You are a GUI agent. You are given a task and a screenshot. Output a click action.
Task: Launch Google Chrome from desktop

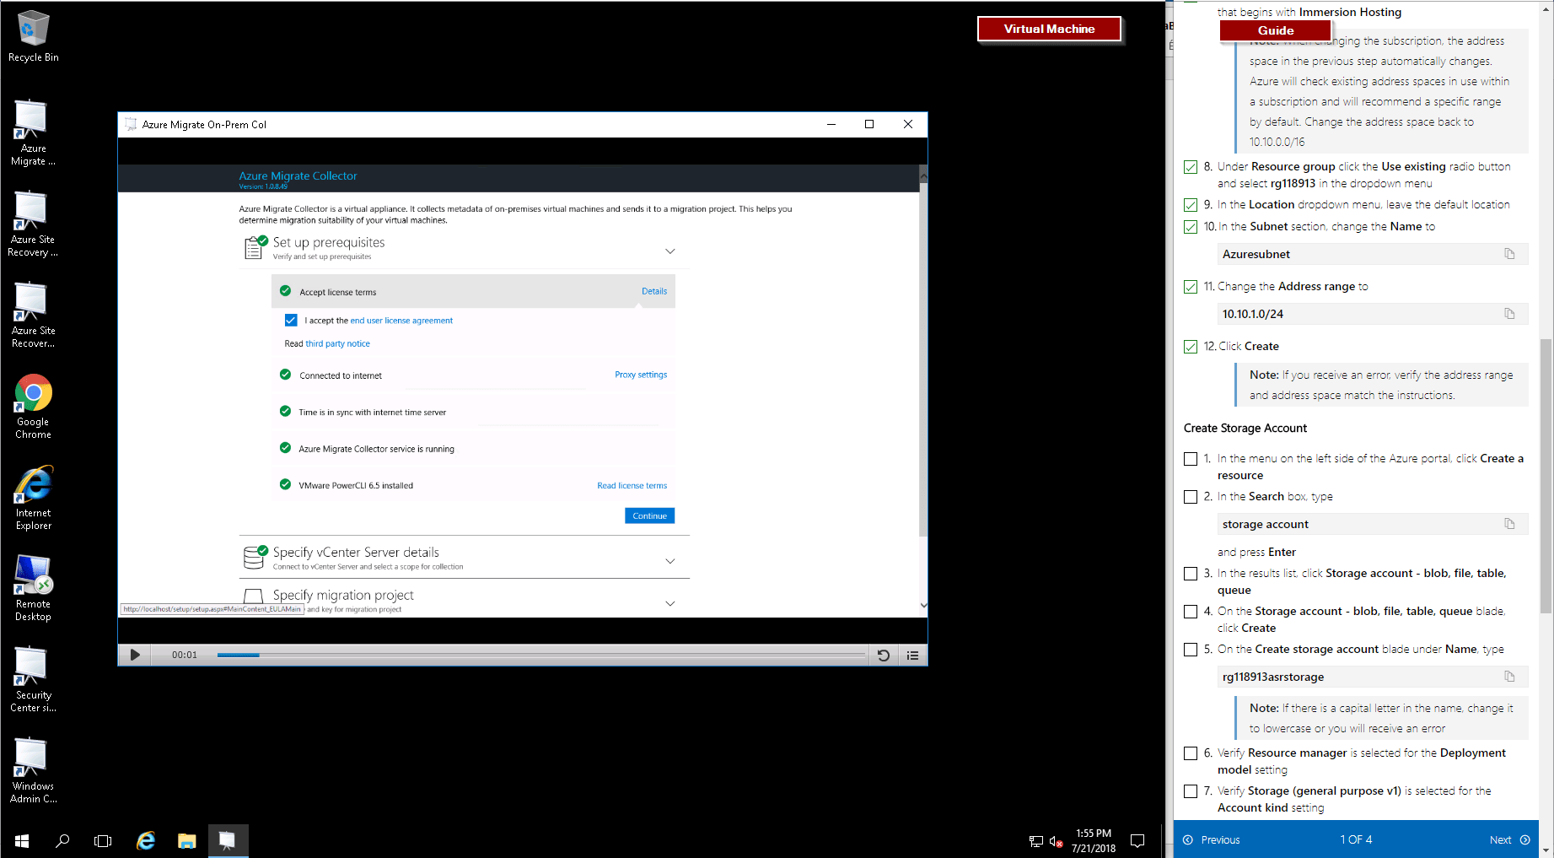[33, 407]
